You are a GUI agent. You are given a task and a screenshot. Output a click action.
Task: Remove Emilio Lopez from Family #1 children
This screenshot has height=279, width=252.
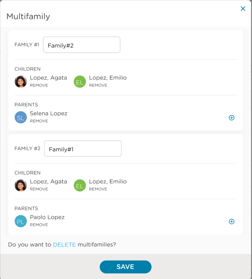(x=98, y=85)
